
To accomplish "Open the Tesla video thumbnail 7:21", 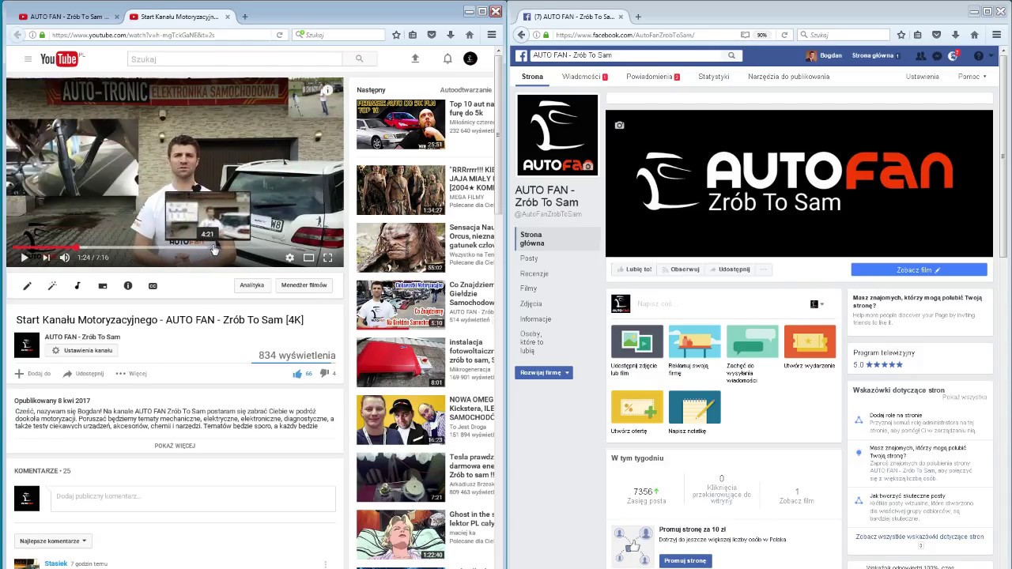I will click(401, 477).
